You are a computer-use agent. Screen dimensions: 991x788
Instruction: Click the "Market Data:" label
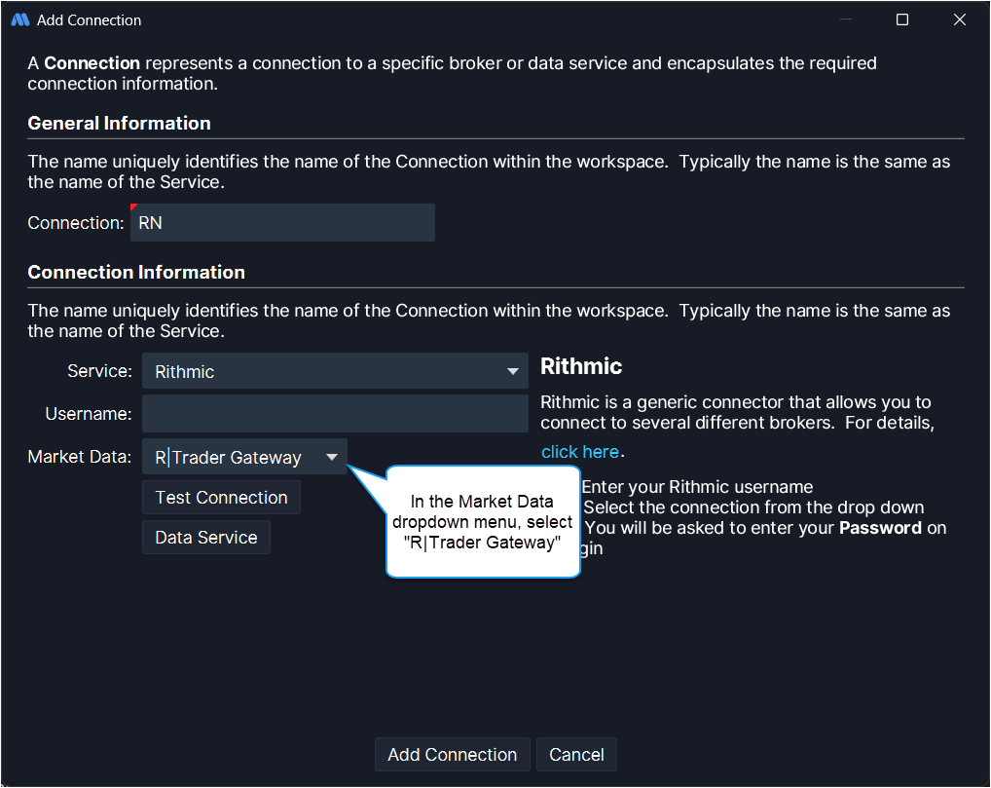[x=80, y=457]
